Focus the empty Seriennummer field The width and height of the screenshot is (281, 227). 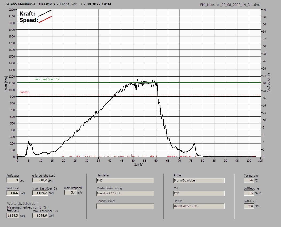[x=125, y=206]
